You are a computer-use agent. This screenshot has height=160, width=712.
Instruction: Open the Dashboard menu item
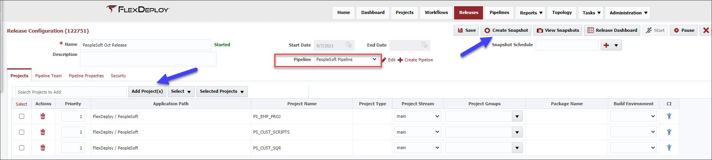[373, 12]
